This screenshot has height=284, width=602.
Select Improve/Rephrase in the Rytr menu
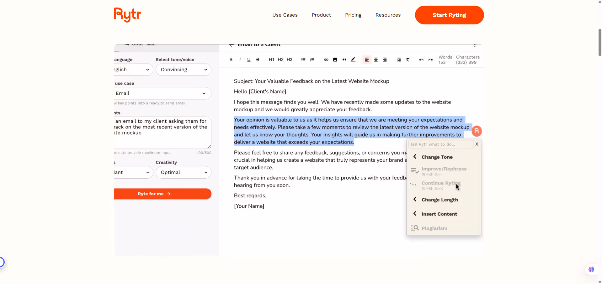pos(444,171)
